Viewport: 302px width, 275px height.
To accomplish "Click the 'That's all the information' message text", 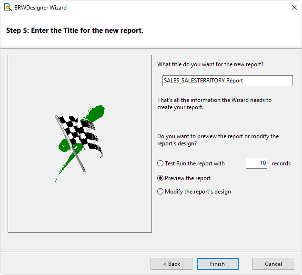I will pyautogui.click(x=214, y=103).
